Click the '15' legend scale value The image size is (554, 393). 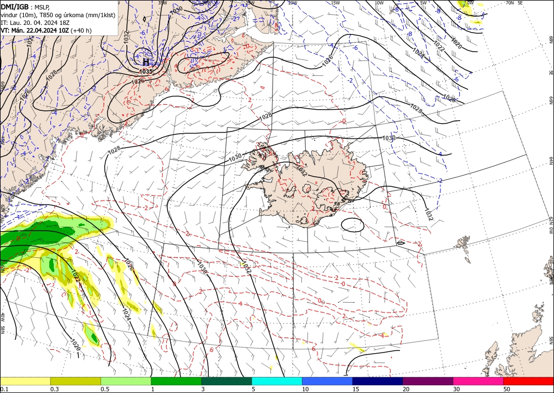tap(356, 389)
